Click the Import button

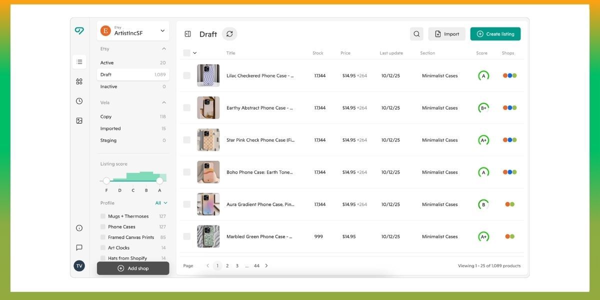tap(446, 34)
